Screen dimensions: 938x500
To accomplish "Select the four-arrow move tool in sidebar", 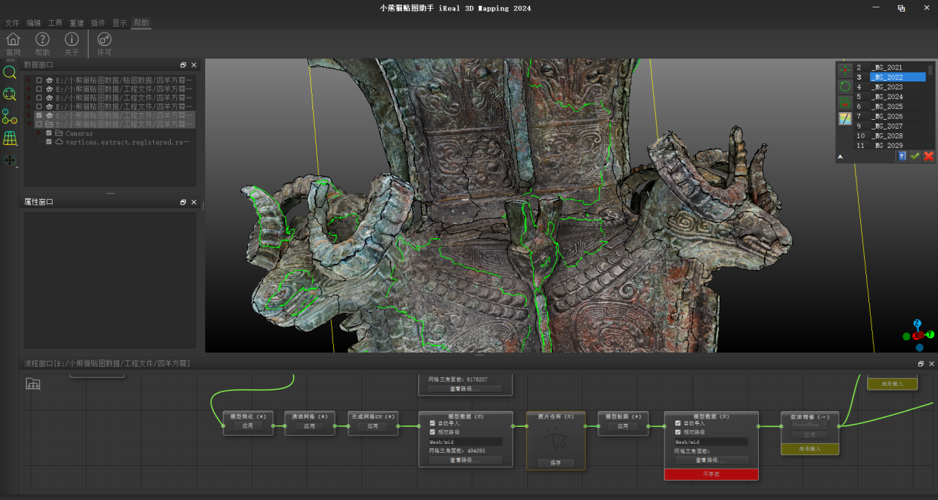I will coord(10,160).
